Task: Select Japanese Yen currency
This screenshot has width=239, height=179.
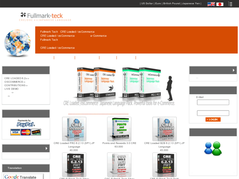Action: 191,4
